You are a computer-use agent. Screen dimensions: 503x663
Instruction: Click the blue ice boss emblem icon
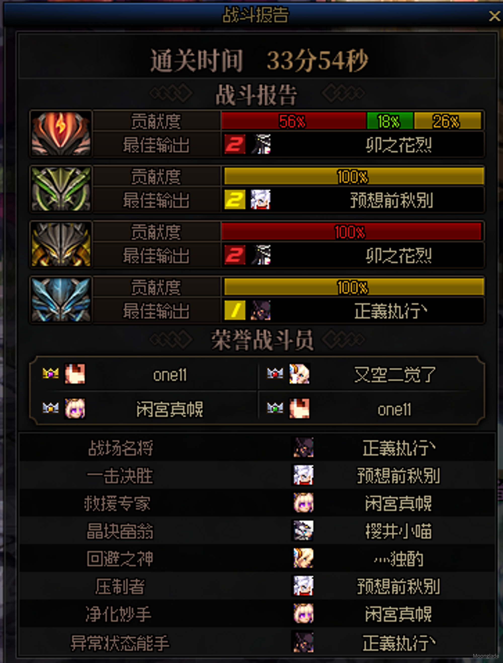point(61,300)
